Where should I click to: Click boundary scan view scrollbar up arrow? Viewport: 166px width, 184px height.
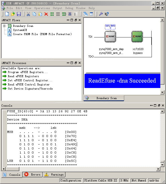pyautogui.click(x=162, y=20)
